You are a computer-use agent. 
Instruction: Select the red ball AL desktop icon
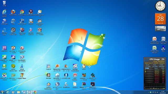pyautogui.click(x=22, y=49)
